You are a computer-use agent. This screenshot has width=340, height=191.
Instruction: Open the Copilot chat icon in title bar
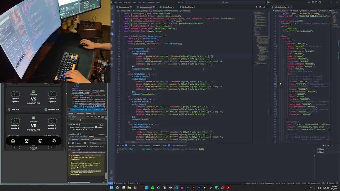(268, 2)
